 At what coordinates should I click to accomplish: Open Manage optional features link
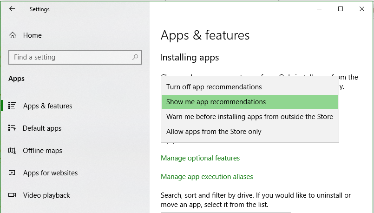[200, 158]
